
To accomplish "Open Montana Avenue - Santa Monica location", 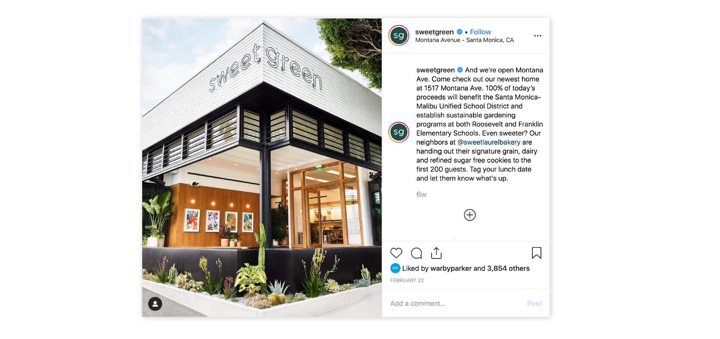I will (x=464, y=40).
